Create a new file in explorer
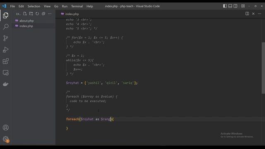The image size is (265, 149). tap(25, 14)
